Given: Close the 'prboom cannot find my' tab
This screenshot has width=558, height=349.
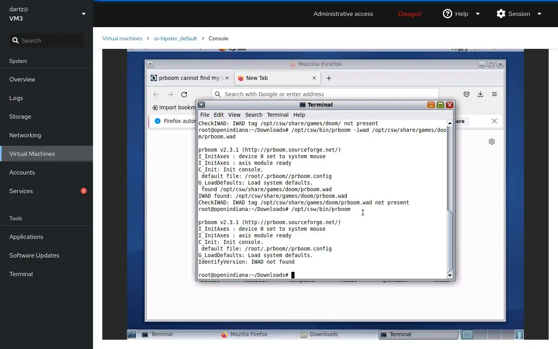Looking at the screenshot, I should tap(227, 78).
